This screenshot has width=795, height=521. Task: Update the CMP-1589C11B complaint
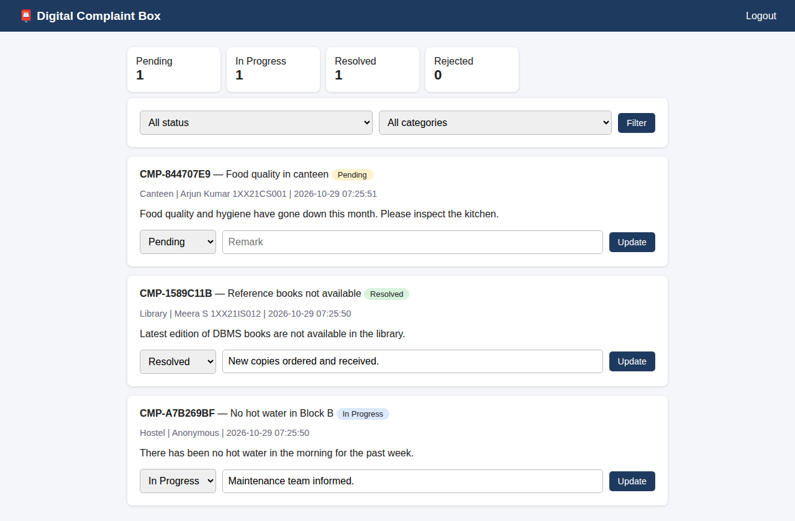tap(632, 361)
